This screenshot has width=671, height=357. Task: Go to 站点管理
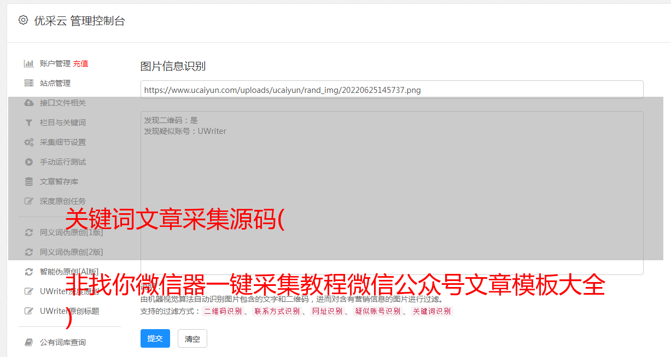[55, 83]
